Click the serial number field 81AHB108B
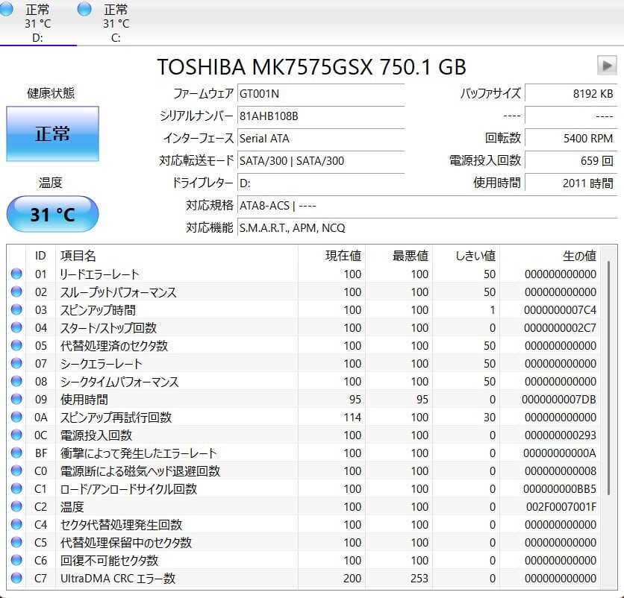Screen dimensions: 624x598 pyautogui.click(x=320, y=116)
